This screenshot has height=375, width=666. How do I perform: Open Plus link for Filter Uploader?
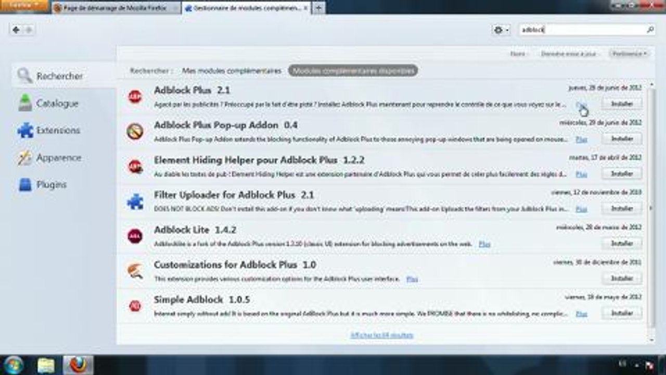(581, 209)
